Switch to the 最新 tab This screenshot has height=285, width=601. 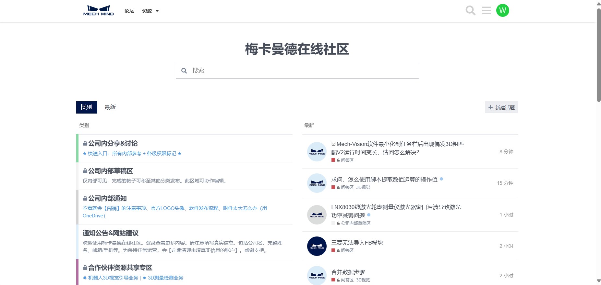click(110, 107)
